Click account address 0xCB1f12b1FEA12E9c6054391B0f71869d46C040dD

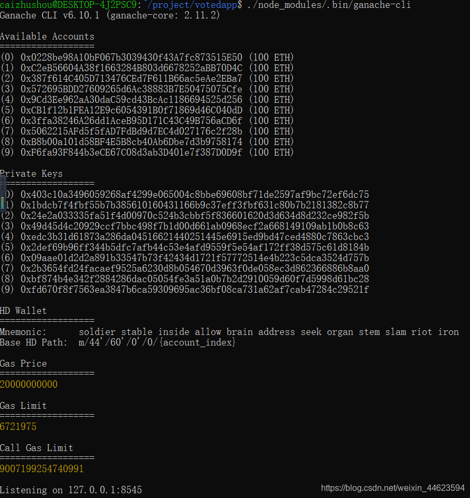131,110
